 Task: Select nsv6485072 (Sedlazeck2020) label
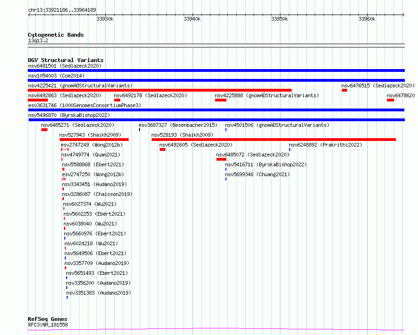(x=253, y=155)
